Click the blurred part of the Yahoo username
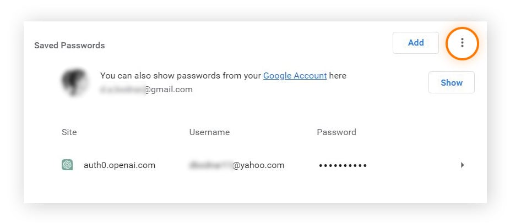The image size is (510, 224). coord(210,165)
